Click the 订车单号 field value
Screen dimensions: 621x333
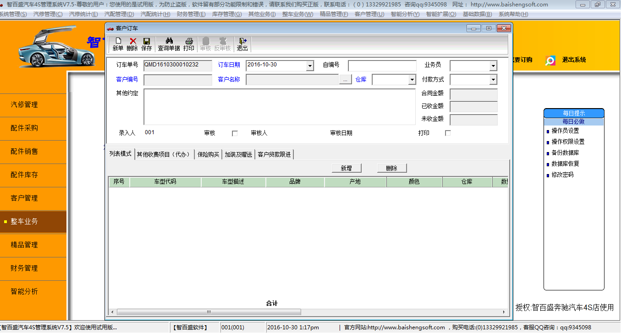click(178, 66)
